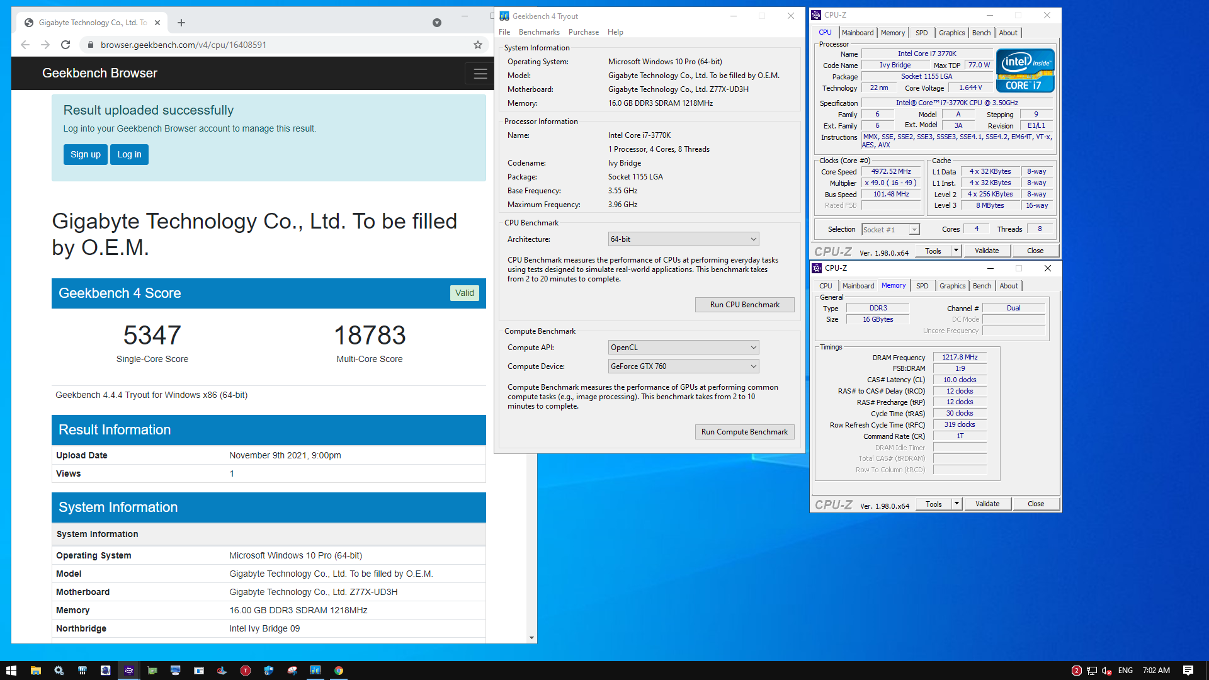Viewport: 1209px width, 680px height.
Task: Open the Purchase menu in Geekbench 4
Action: tap(584, 32)
